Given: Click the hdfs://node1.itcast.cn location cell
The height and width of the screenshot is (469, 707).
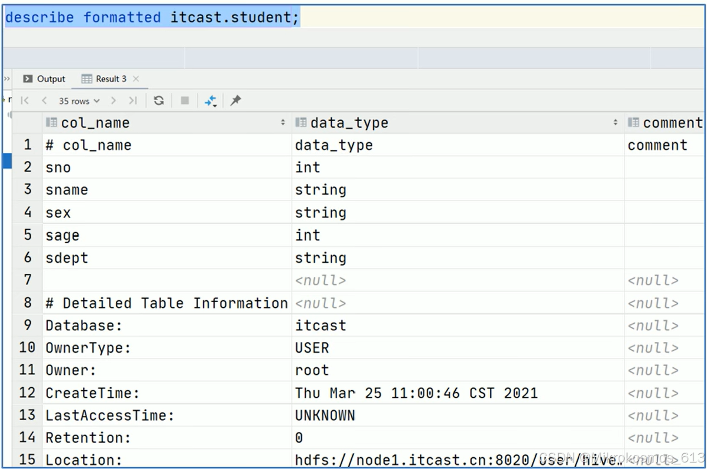Looking at the screenshot, I should (458, 459).
